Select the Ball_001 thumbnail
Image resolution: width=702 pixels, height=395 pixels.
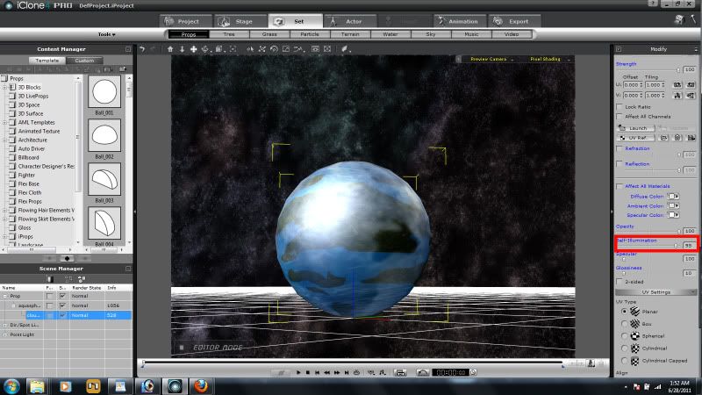tap(104, 92)
